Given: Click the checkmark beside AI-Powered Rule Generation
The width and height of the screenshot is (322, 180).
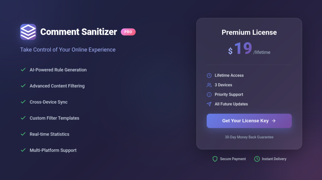Looking at the screenshot, I should coord(23,70).
